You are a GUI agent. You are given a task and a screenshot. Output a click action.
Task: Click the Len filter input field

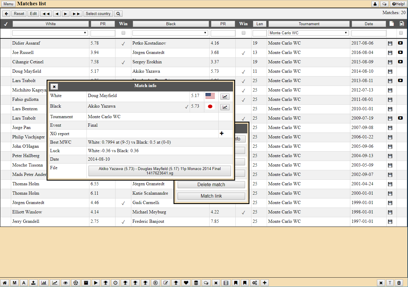pyautogui.click(x=260, y=33)
